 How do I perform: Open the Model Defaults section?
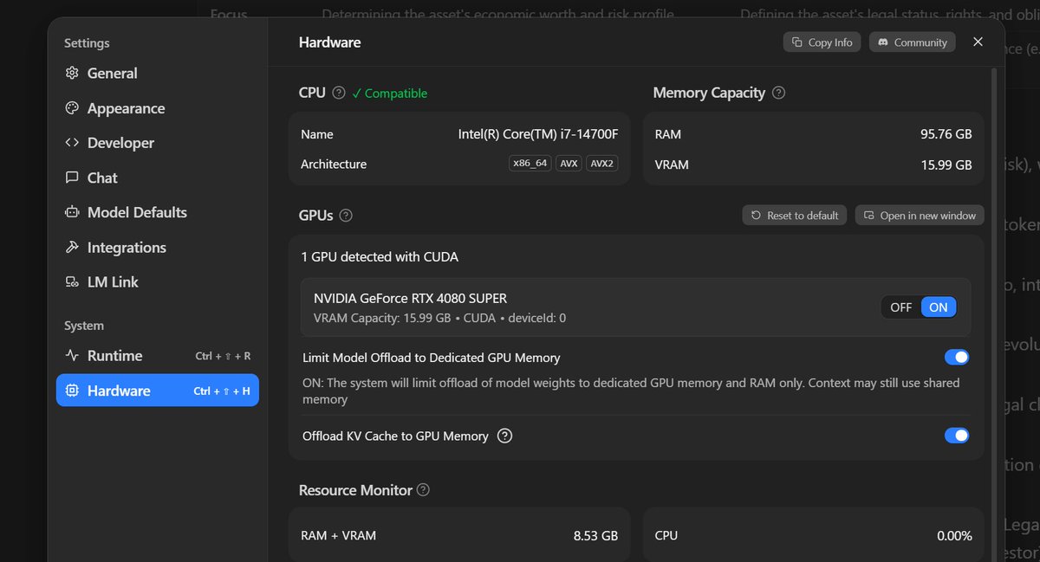click(157, 212)
